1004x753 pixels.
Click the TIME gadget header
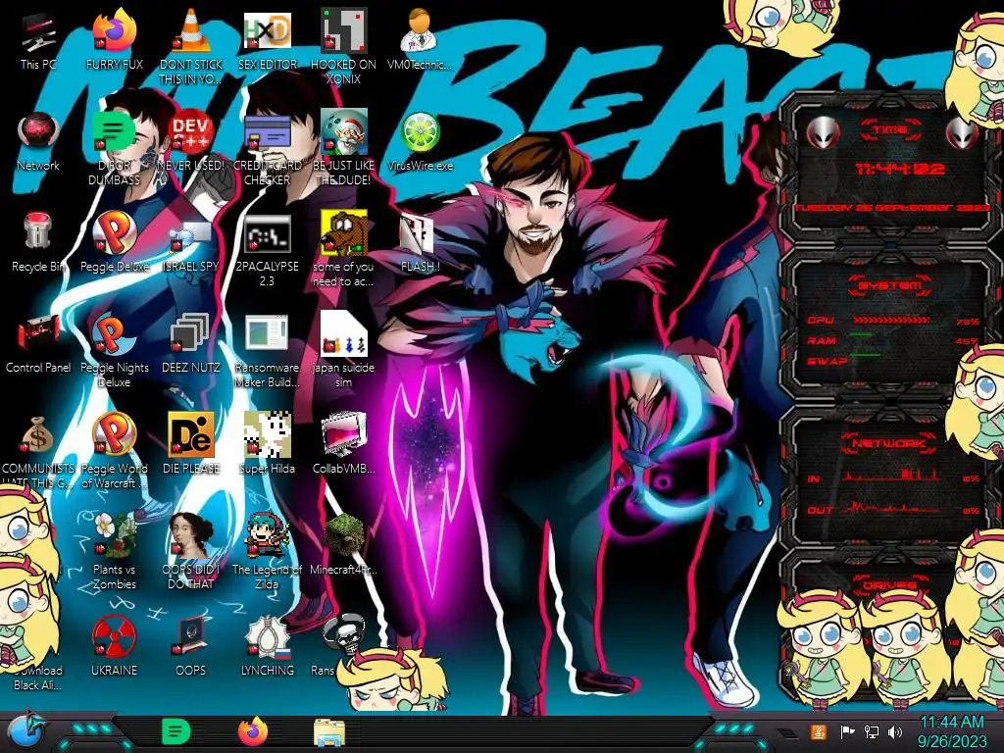tap(890, 130)
